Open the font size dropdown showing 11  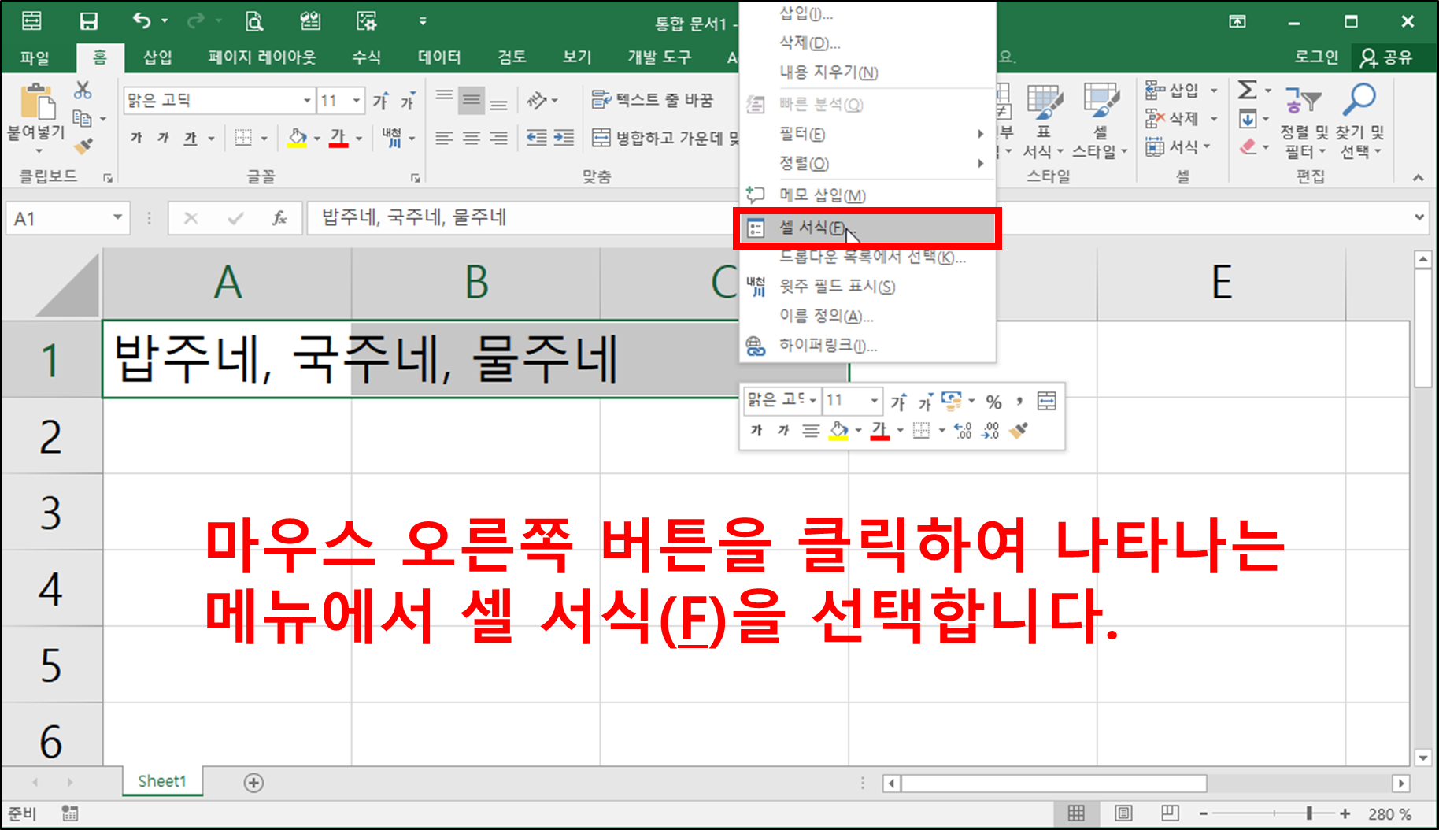(x=355, y=100)
